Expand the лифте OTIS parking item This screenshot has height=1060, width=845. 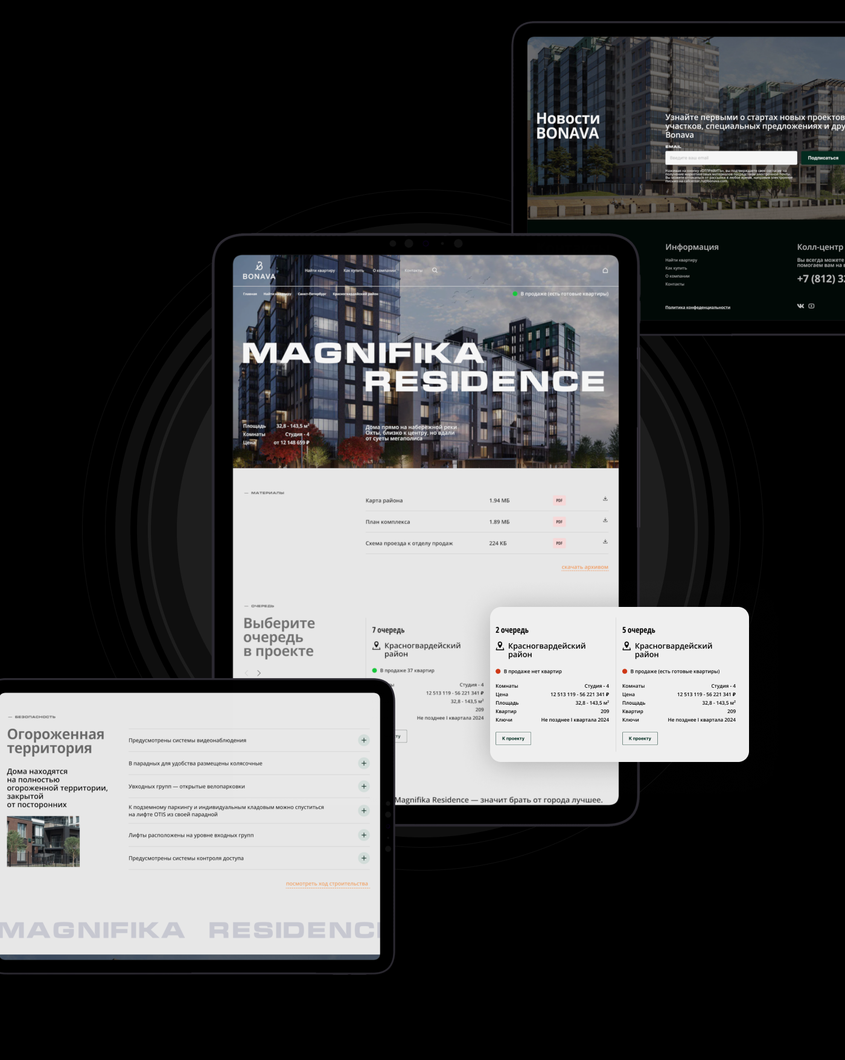click(x=363, y=811)
